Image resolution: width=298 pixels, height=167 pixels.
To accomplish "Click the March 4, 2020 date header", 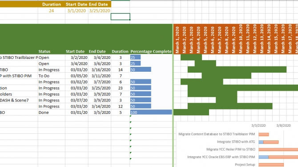I will [198, 40].
